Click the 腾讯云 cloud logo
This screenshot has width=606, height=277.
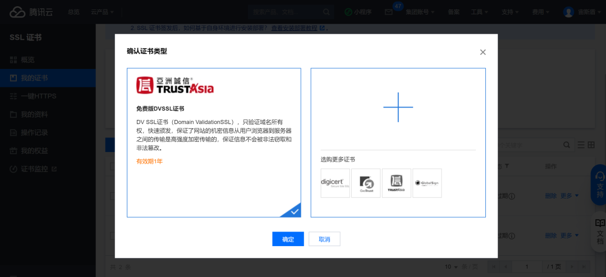(x=31, y=12)
